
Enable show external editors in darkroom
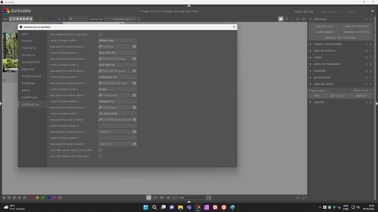pyautogui.click(x=101, y=34)
